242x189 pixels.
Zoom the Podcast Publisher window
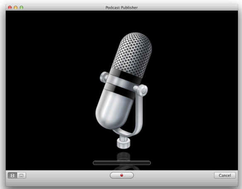(22, 7)
